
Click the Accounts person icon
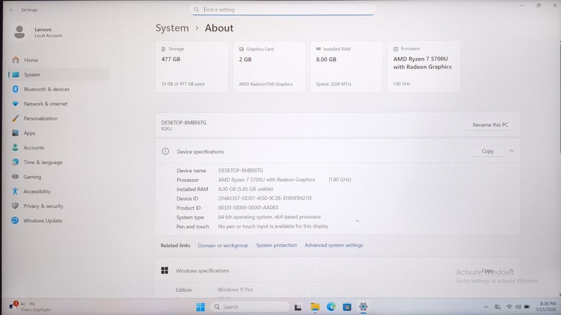pyautogui.click(x=15, y=147)
